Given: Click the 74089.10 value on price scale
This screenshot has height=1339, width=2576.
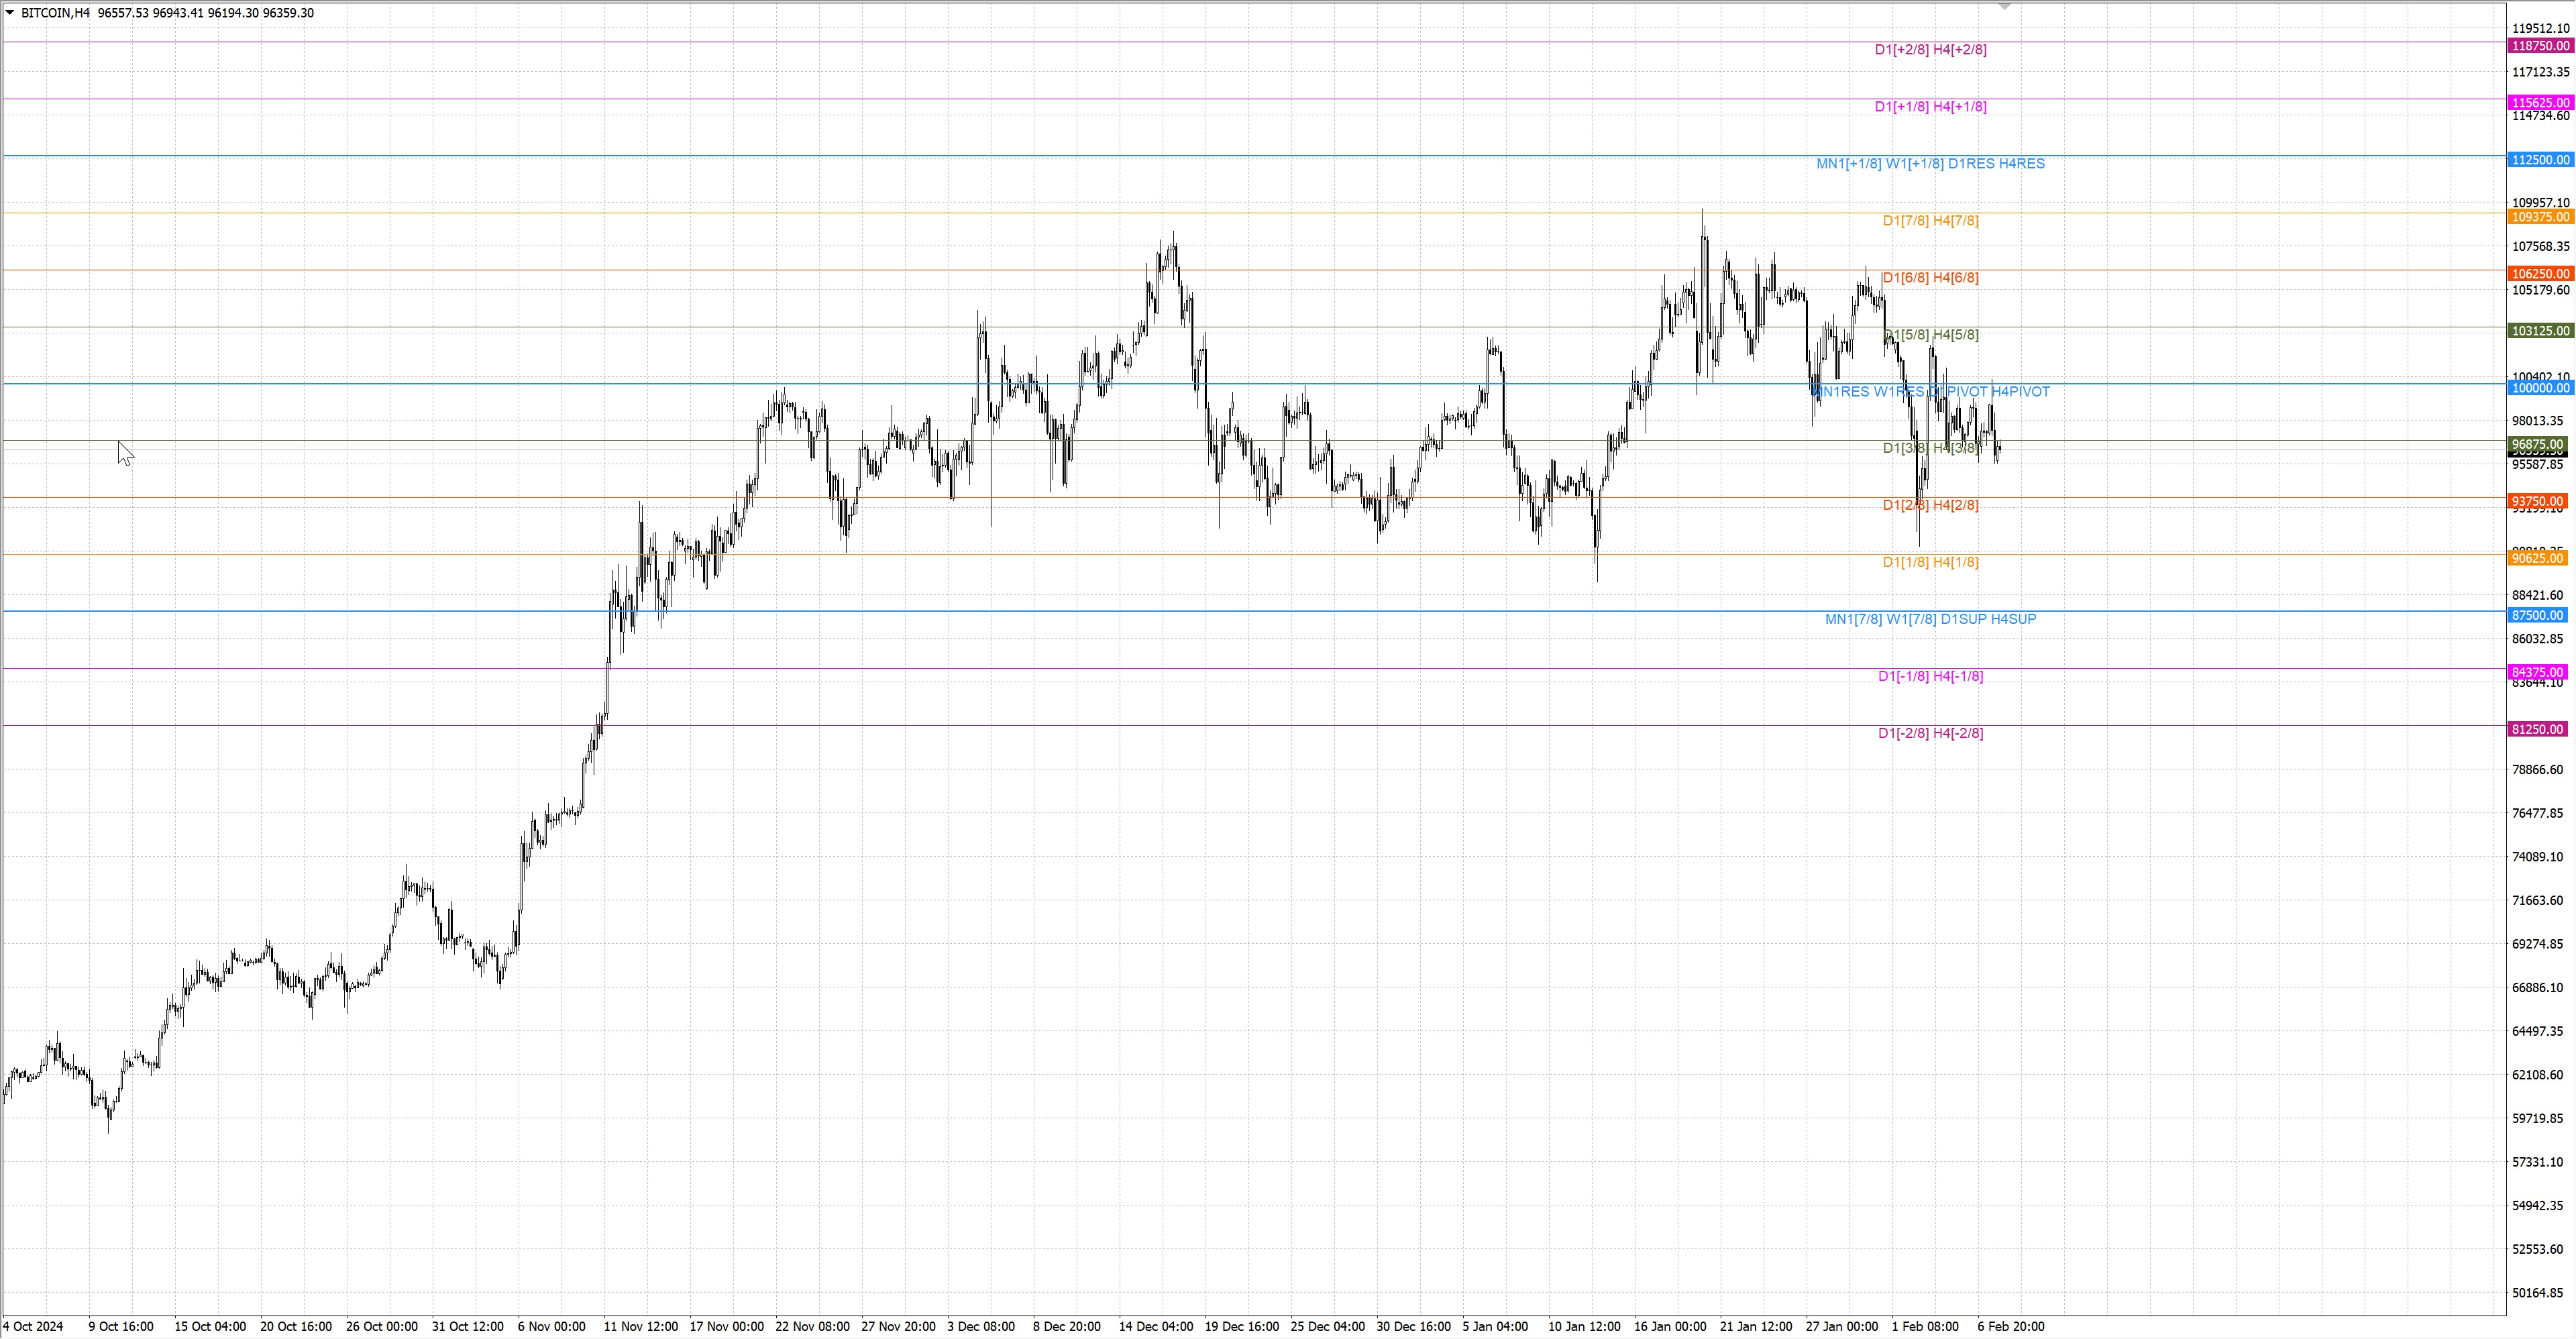Looking at the screenshot, I should 2537,857.
